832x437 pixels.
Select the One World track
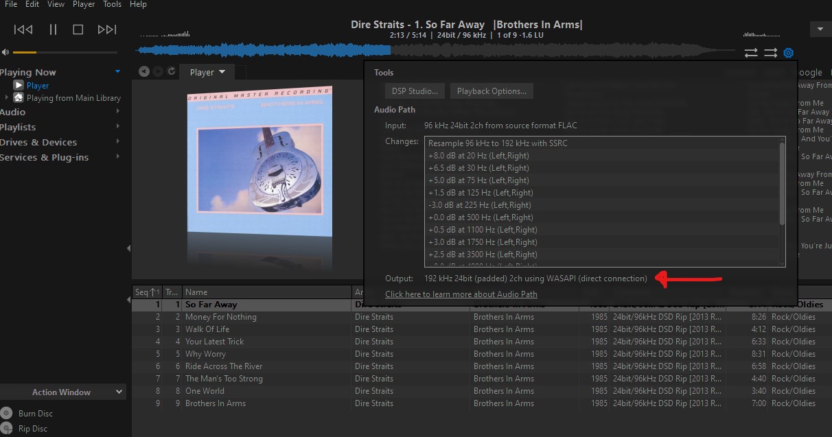click(x=481, y=391)
